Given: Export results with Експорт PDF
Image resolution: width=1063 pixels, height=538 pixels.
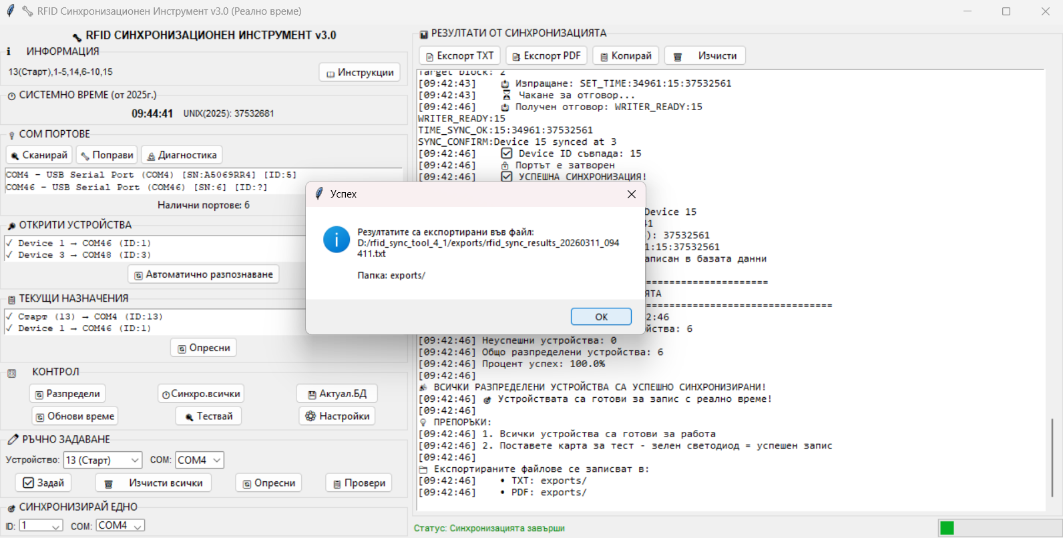Looking at the screenshot, I should click(546, 56).
